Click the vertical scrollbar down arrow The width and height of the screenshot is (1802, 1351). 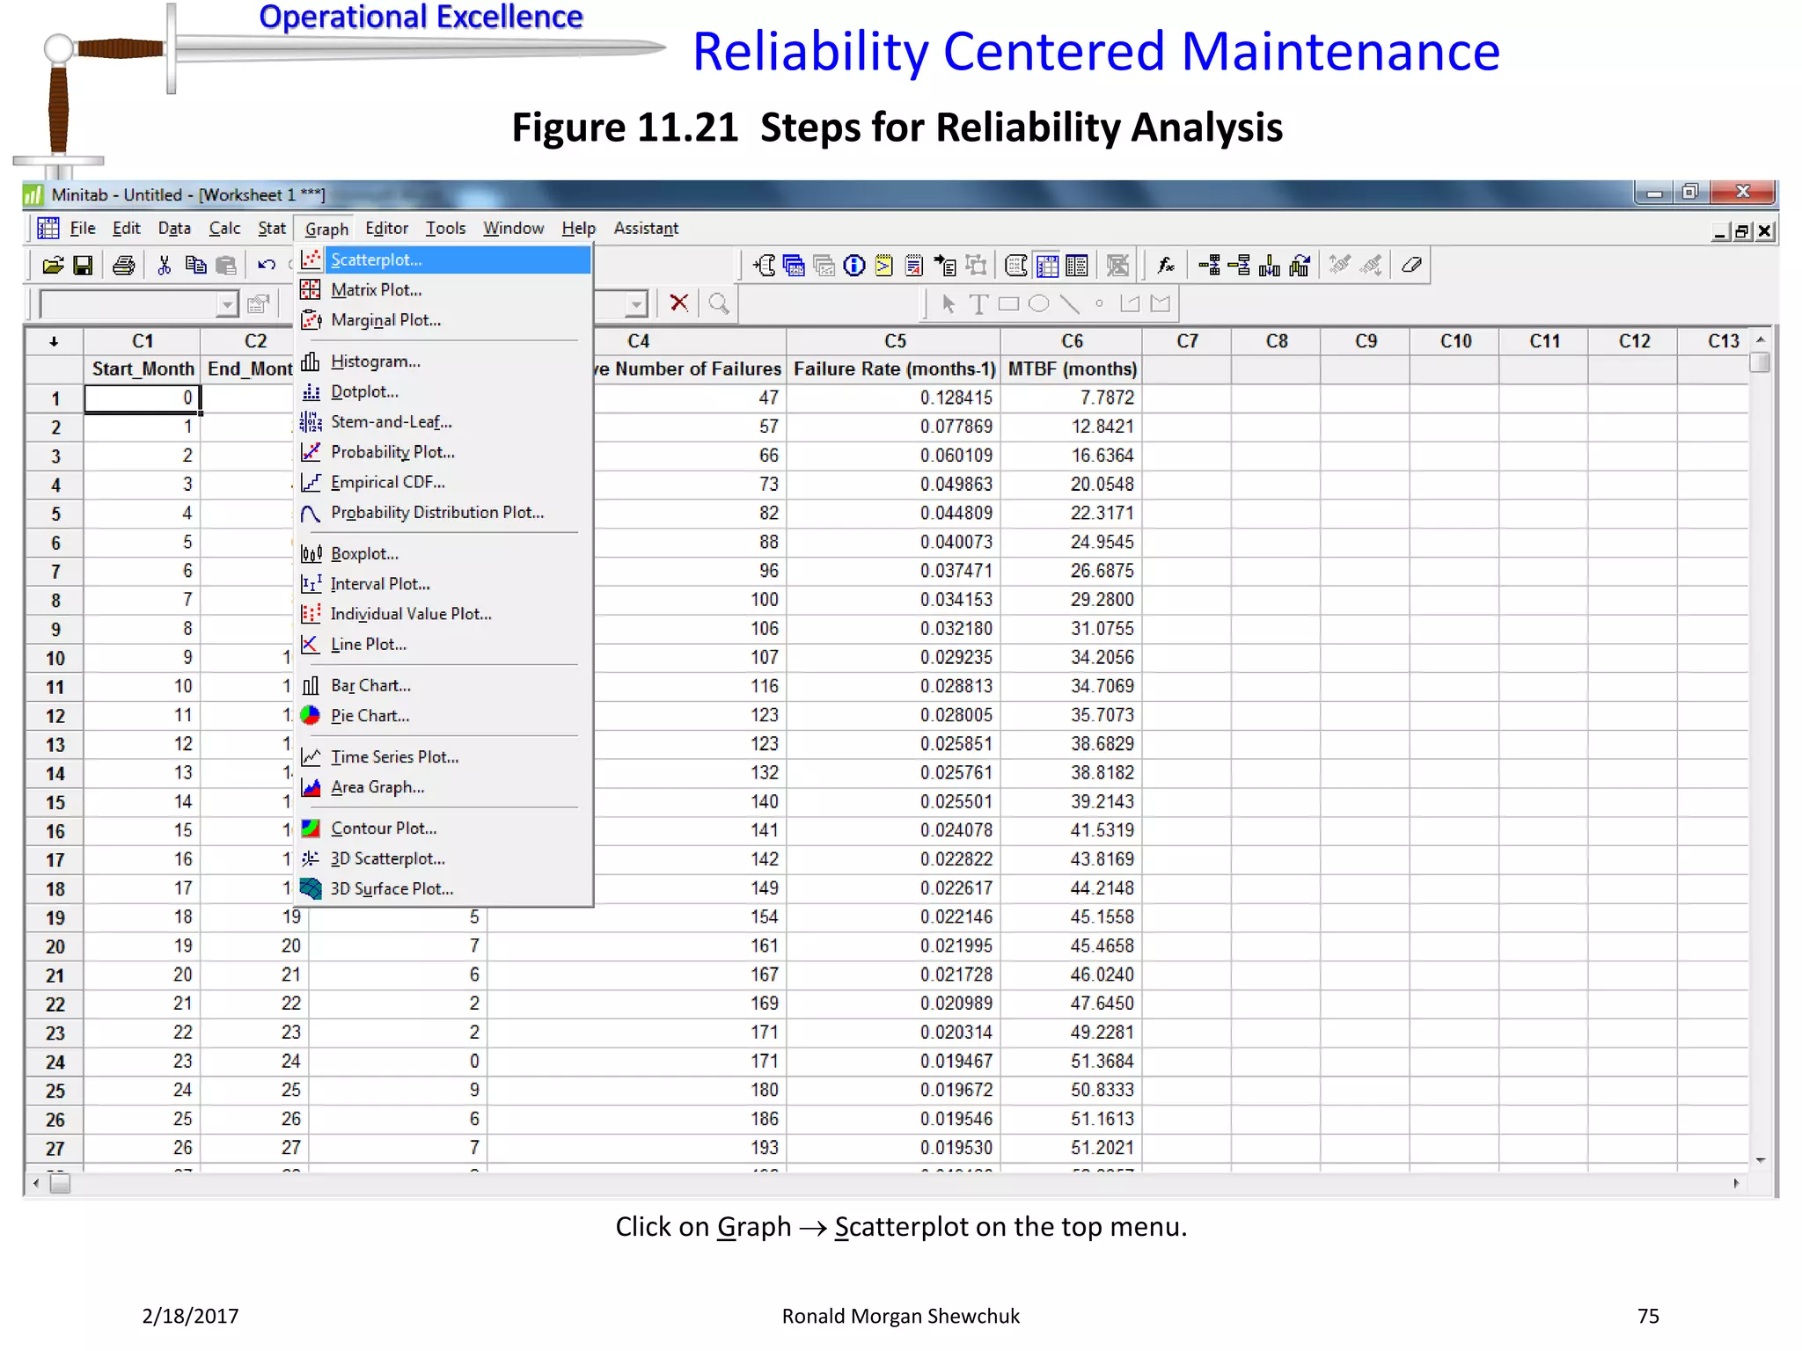pyautogui.click(x=1761, y=1161)
